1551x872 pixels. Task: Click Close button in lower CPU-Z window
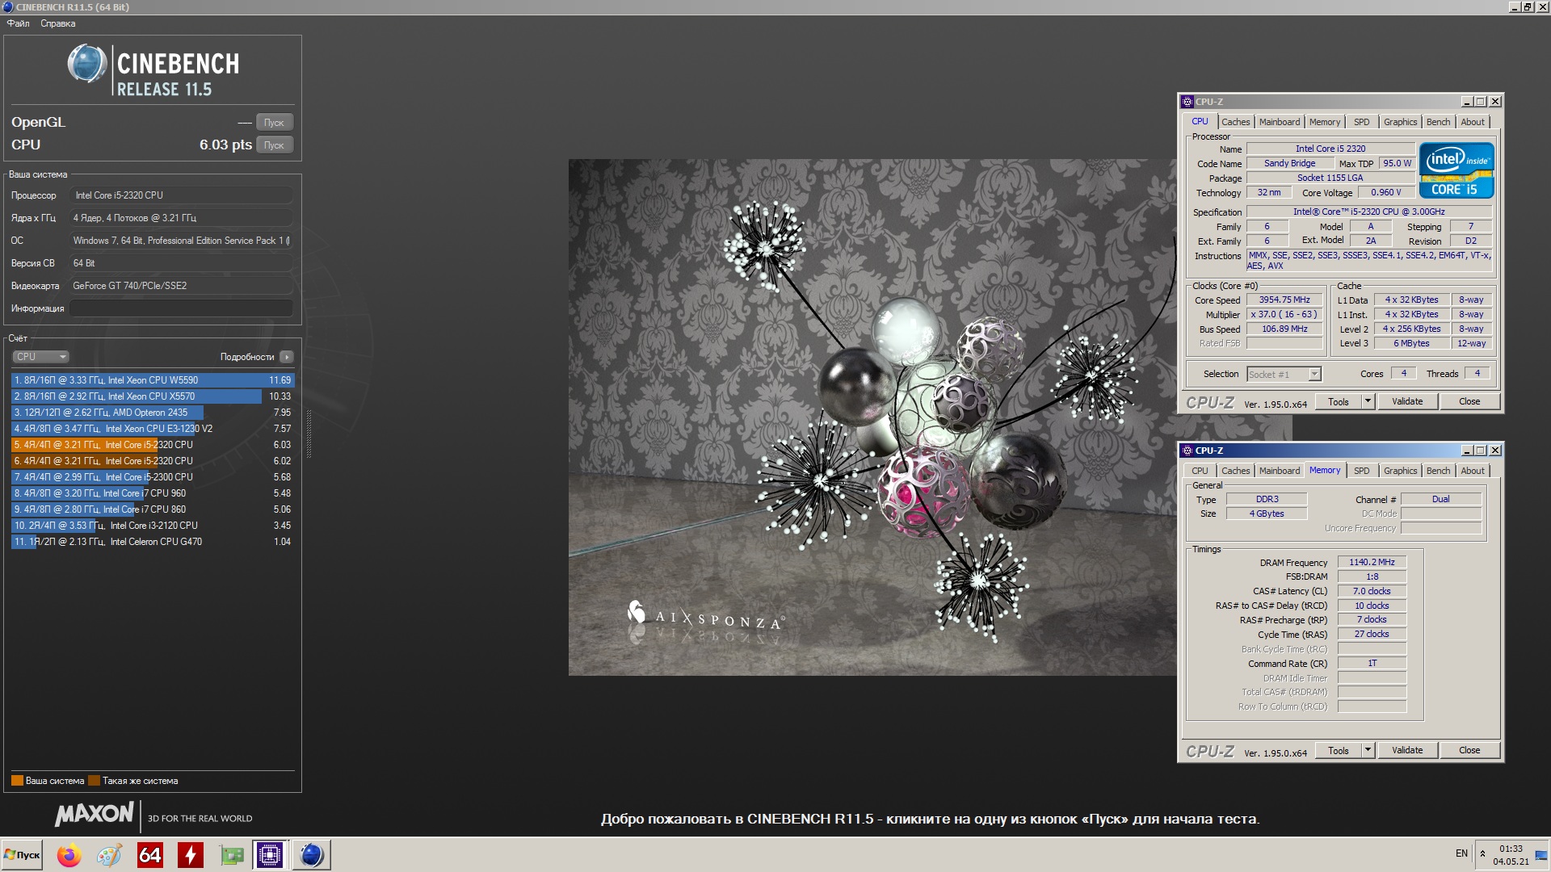[1469, 751]
